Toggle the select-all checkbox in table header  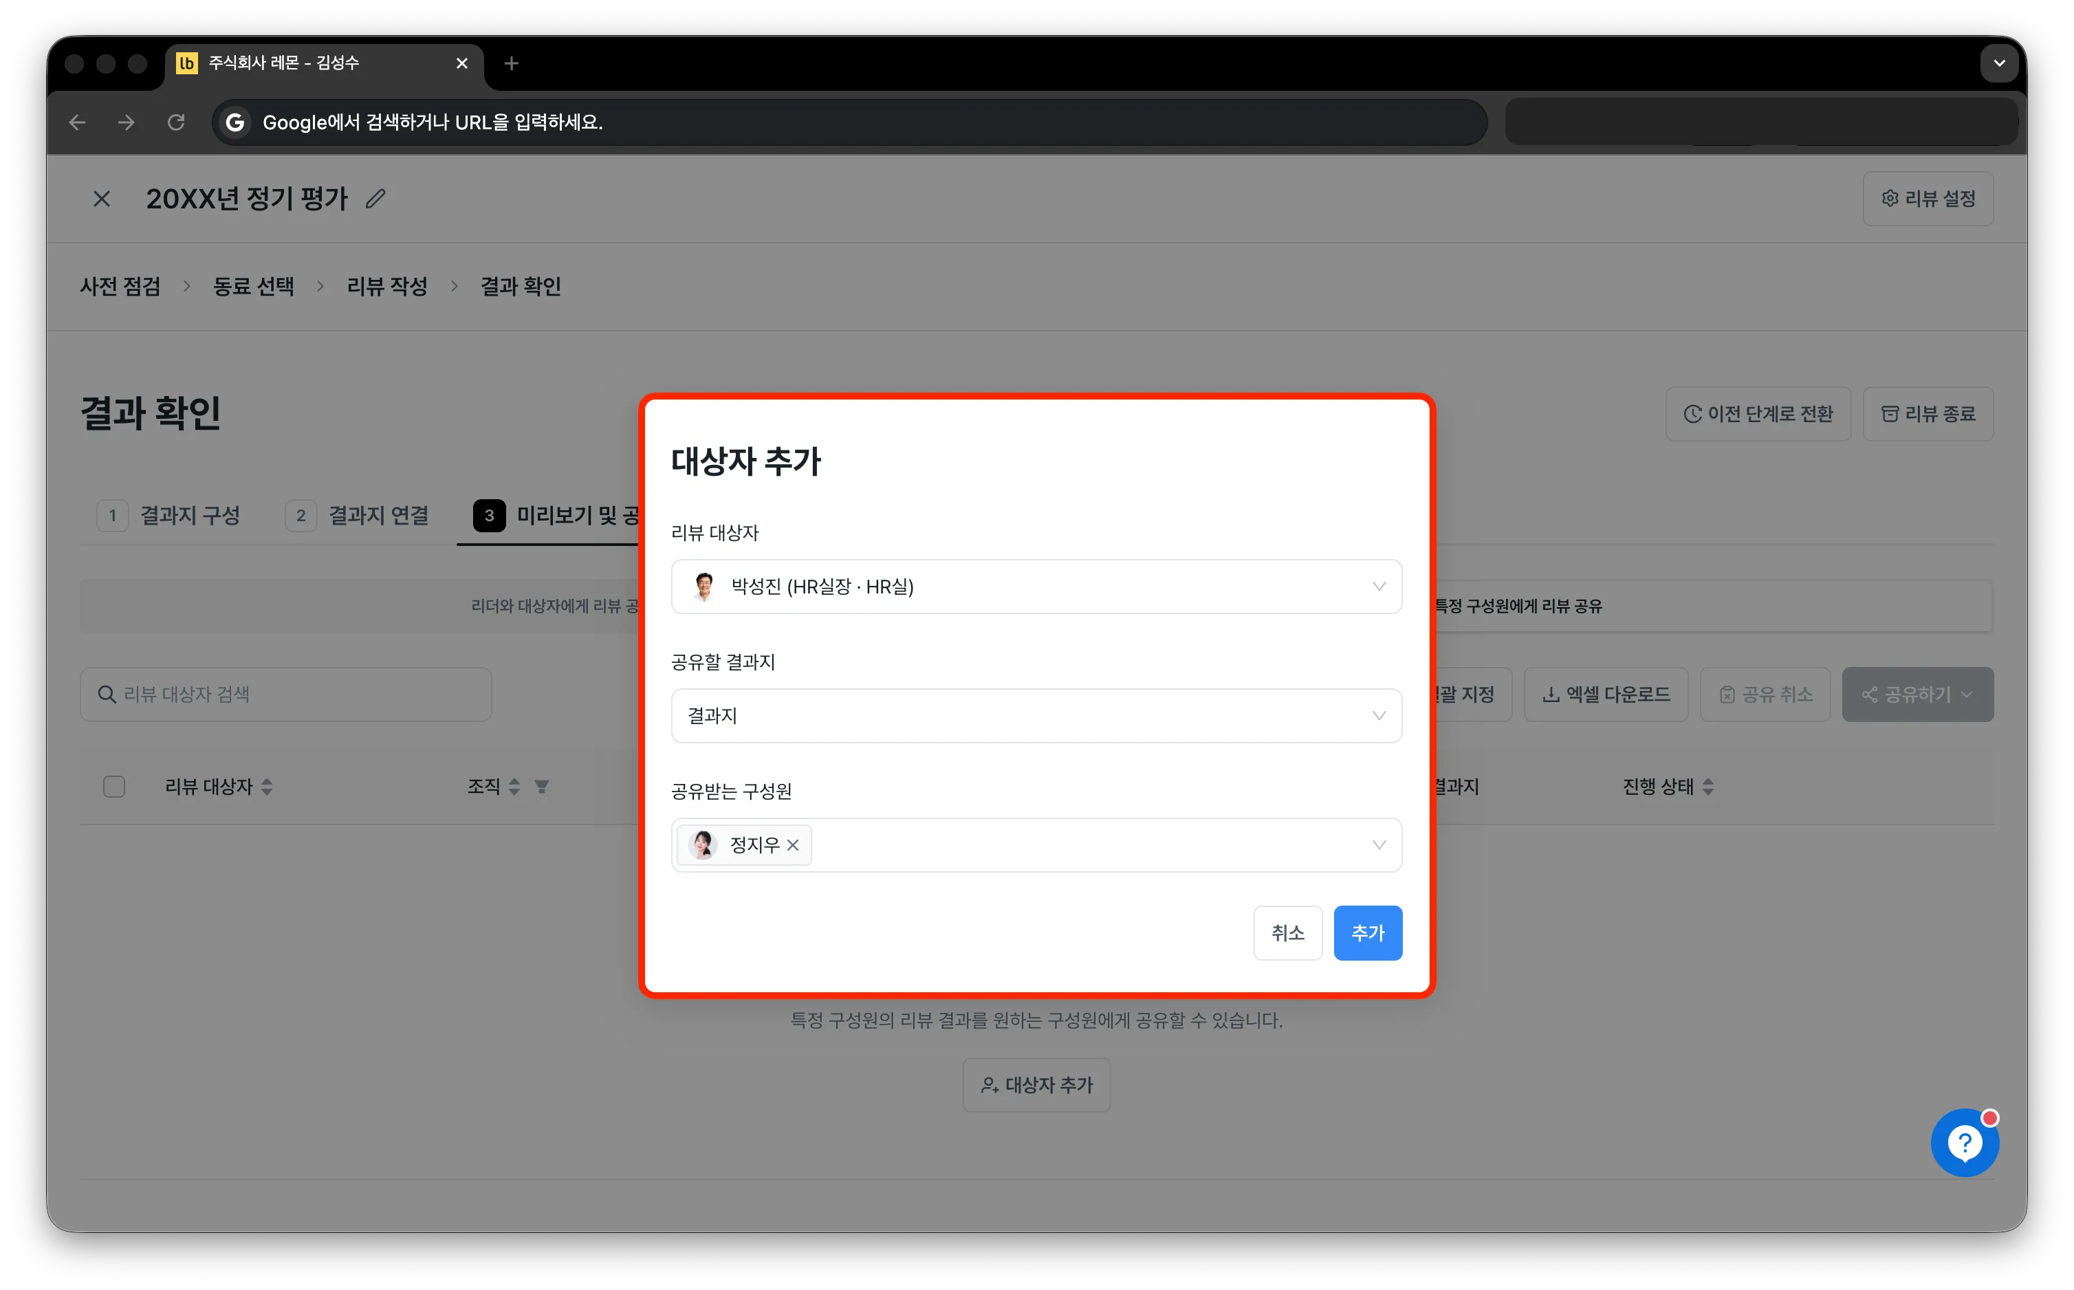tap(113, 786)
